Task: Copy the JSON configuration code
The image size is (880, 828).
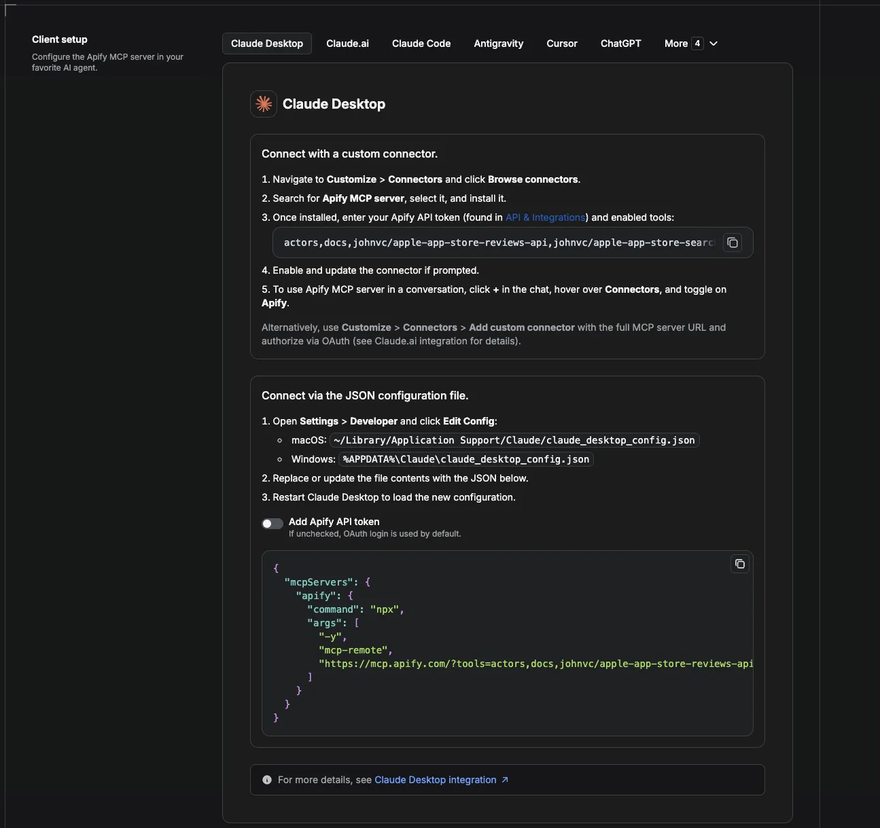Action: coord(740,564)
